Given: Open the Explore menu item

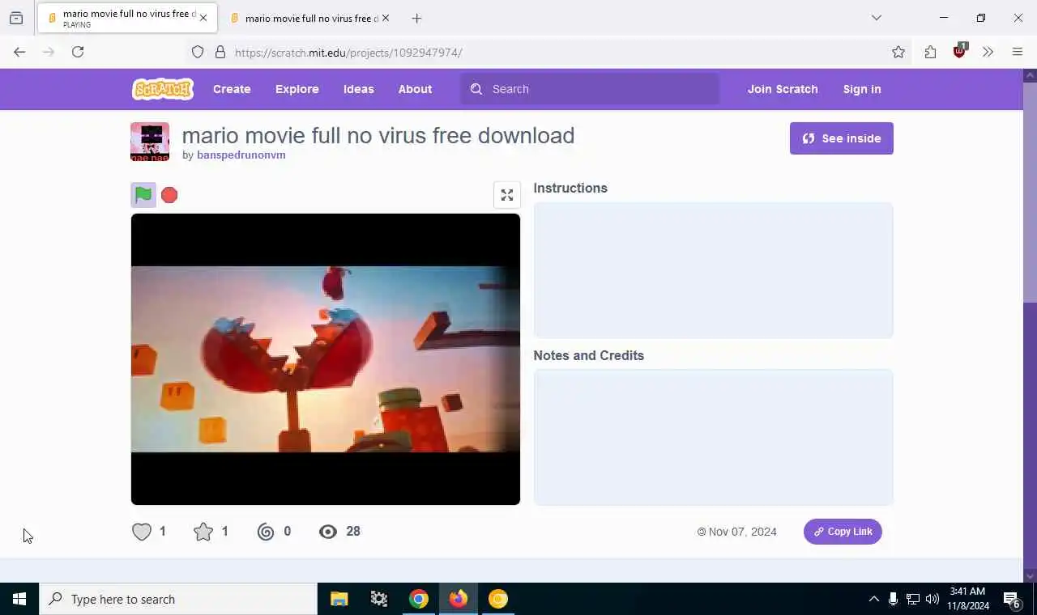Looking at the screenshot, I should [x=297, y=89].
